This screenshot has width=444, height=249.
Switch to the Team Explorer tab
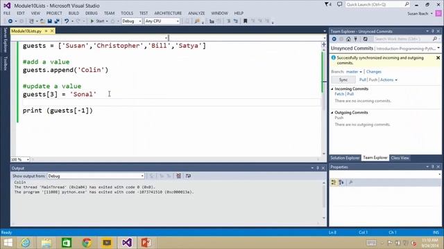coord(375,158)
